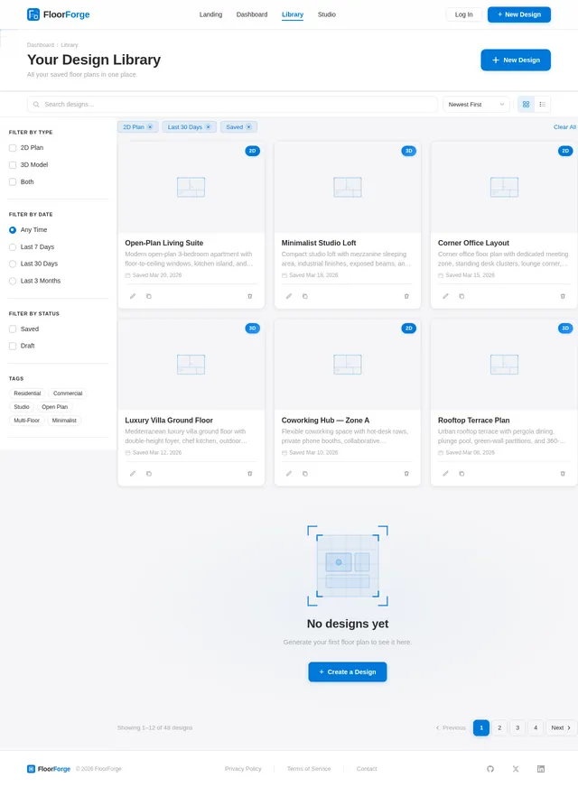Duplicate the Minimalist Studio Loft design
578x787 pixels.
click(x=305, y=296)
